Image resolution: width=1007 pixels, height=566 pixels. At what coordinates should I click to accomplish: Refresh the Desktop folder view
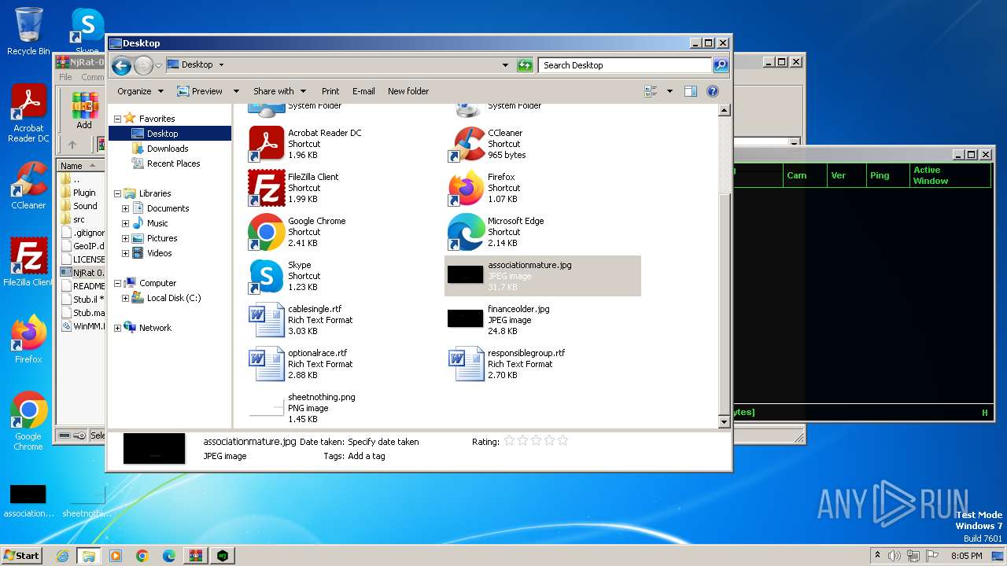(525, 65)
